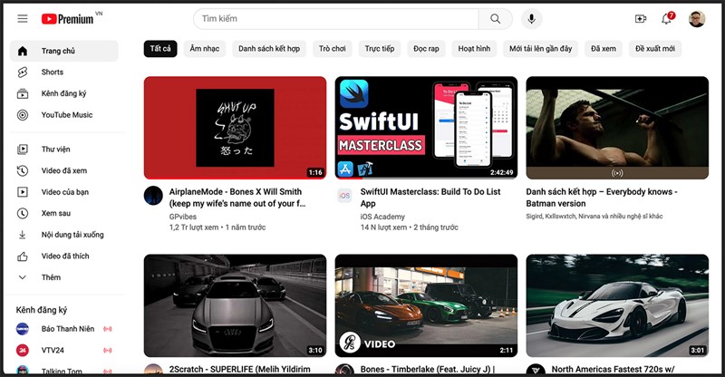Open the orange and green supercars thumbnail

tap(426, 305)
